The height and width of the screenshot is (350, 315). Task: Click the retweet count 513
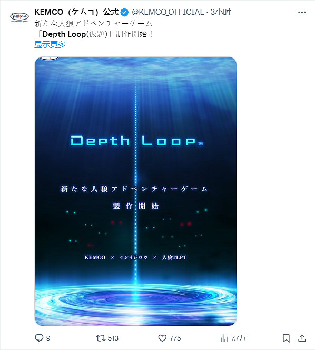click(x=113, y=338)
